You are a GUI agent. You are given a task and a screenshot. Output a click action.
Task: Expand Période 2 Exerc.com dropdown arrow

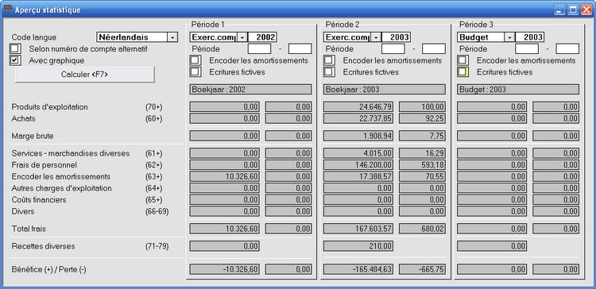pos(376,37)
